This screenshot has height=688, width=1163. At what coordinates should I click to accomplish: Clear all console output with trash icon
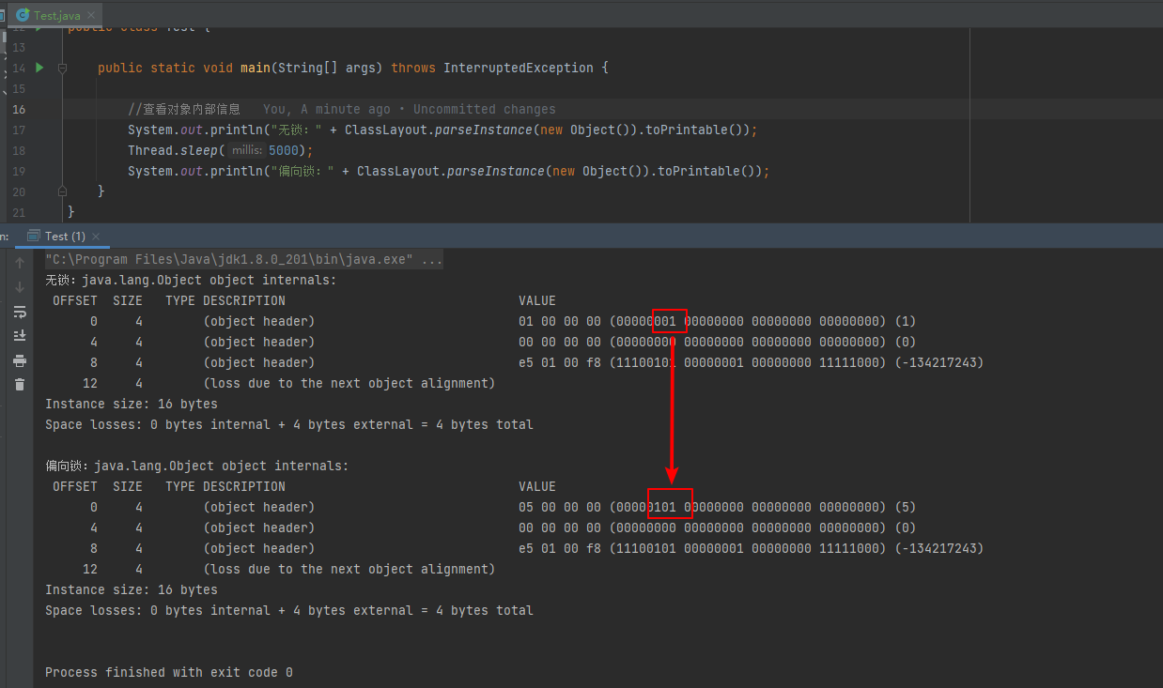coord(20,384)
